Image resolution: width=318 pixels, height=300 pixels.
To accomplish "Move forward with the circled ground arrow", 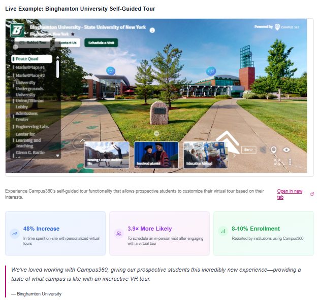I will pyautogui.click(x=82, y=141).
